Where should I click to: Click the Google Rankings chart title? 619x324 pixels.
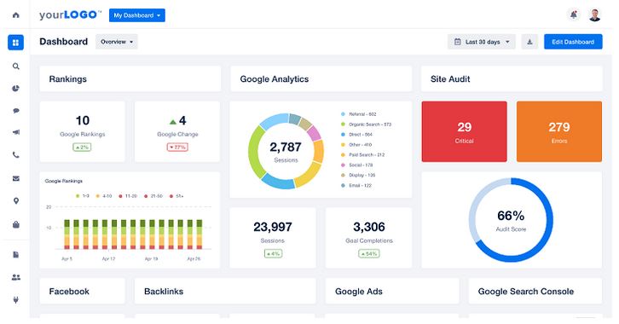pyautogui.click(x=64, y=181)
